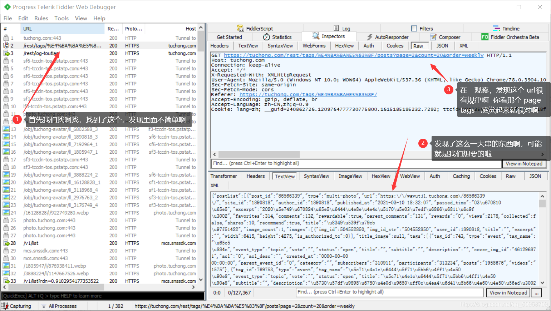Open the Edit menu
The image size is (551, 311).
(23, 18)
